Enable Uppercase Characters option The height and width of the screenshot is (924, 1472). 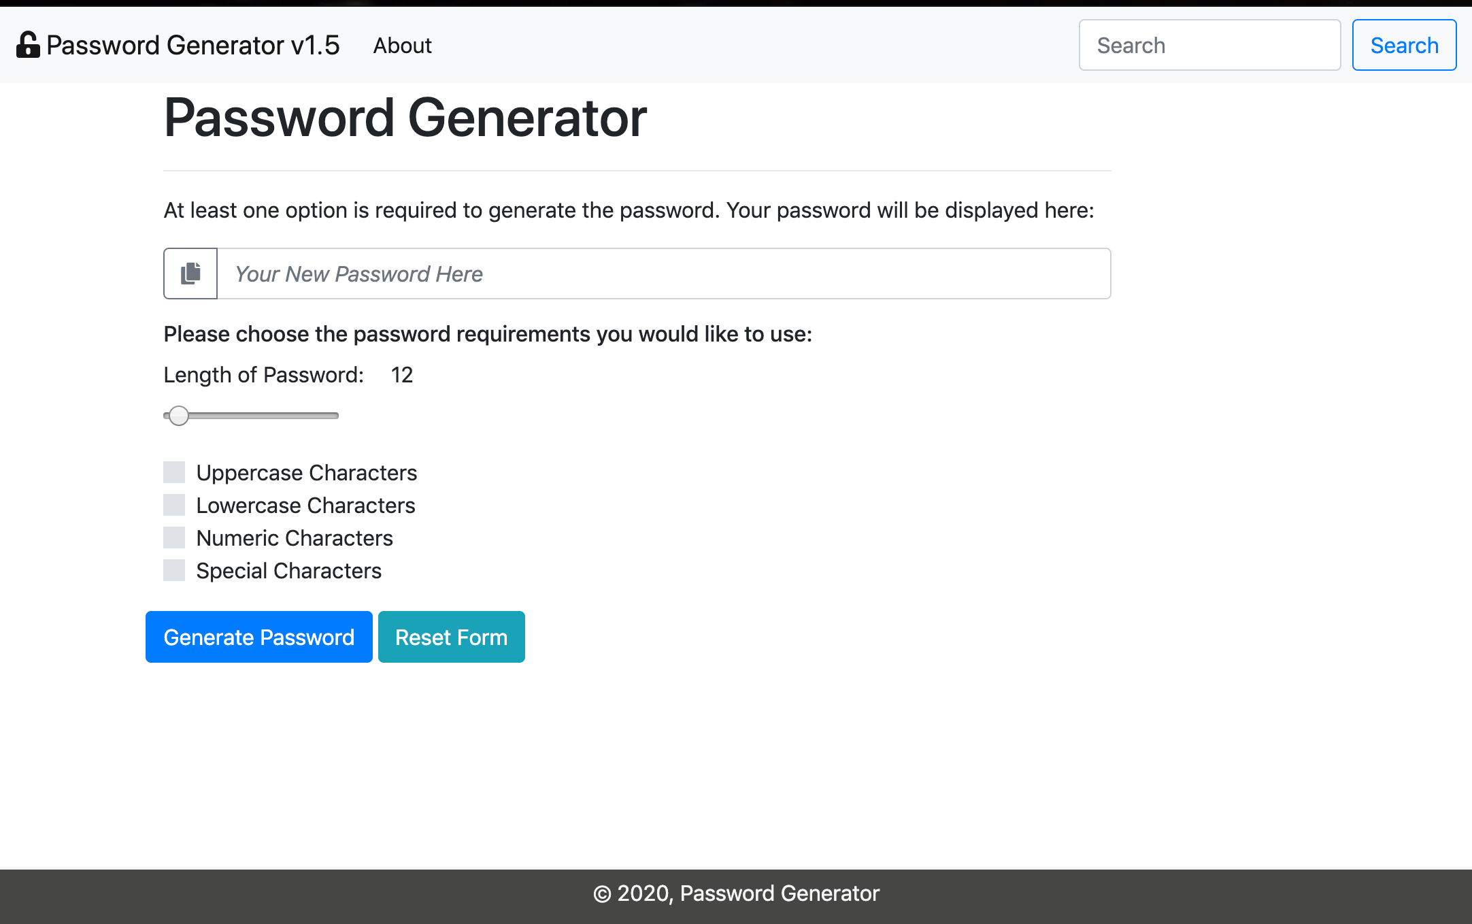click(174, 472)
